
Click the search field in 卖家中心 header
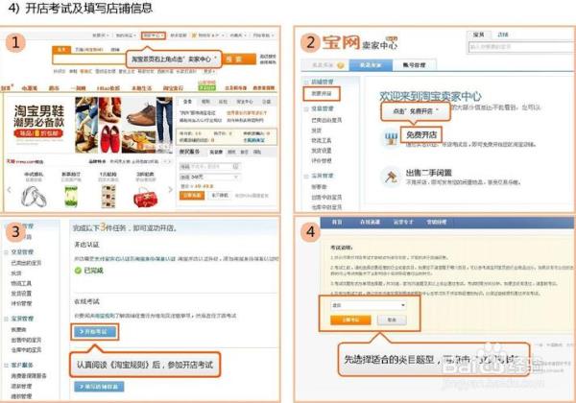[521, 47]
